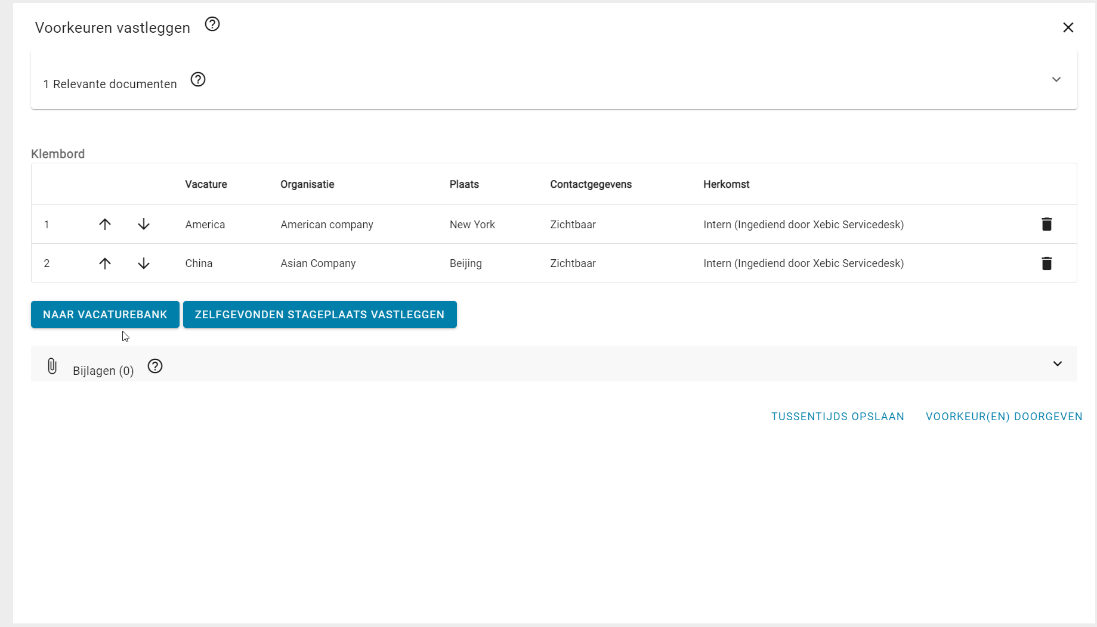
Task: Click the Organisatie column header
Action: pos(307,184)
